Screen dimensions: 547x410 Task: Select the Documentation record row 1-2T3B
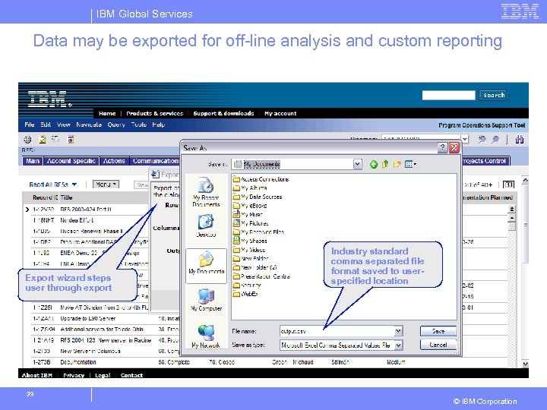pyautogui.click(x=265, y=362)
